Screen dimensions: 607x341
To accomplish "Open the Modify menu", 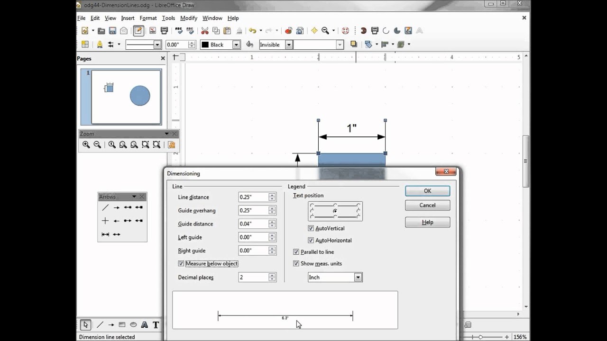I will [x=189, y=18].
